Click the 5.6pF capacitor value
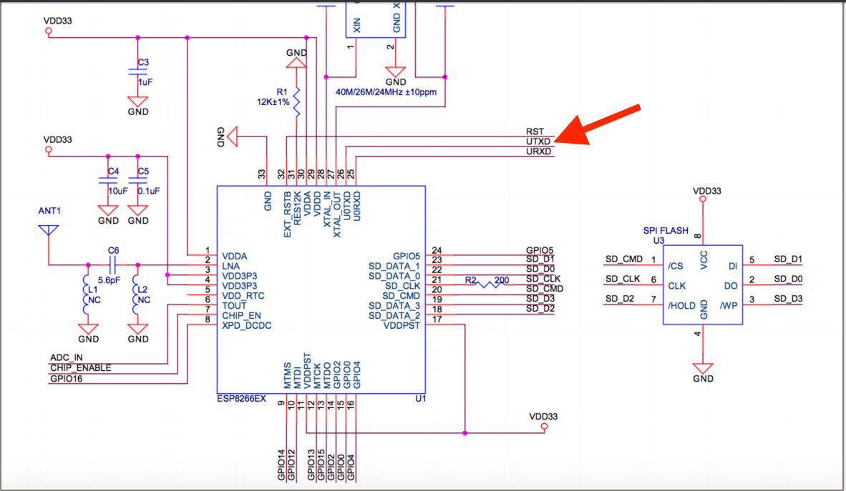The height and width of the screenshot is (491, 846). (x=109, y=280)
